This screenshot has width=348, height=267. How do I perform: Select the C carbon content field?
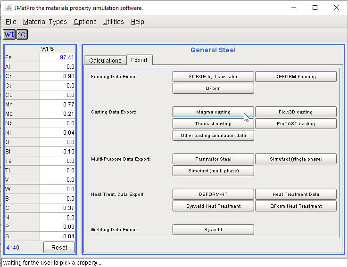[x=57, y=208]
